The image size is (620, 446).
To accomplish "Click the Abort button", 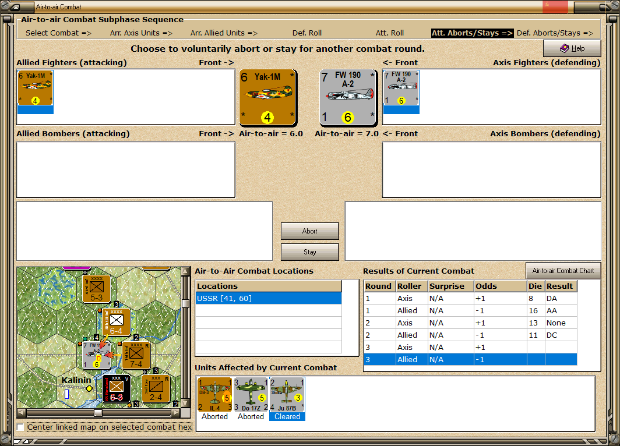I will click(309, 231).
